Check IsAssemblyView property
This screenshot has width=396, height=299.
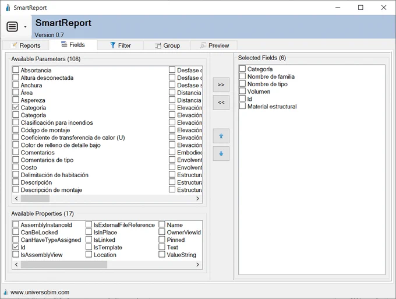click(x=16, y=254)
